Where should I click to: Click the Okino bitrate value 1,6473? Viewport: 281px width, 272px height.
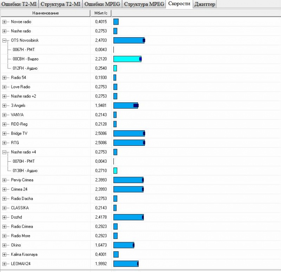(x=101, y=245)
